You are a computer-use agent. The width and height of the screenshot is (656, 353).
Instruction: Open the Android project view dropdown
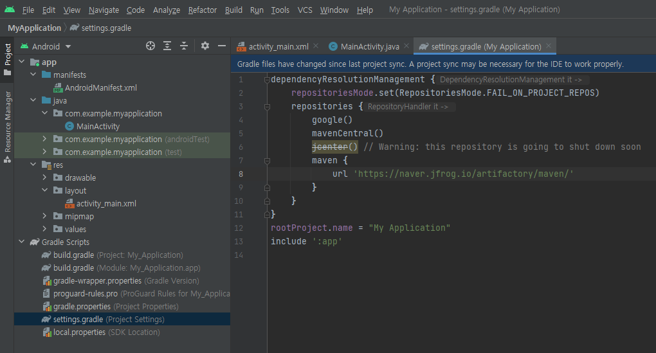click(x=46, y=46)
